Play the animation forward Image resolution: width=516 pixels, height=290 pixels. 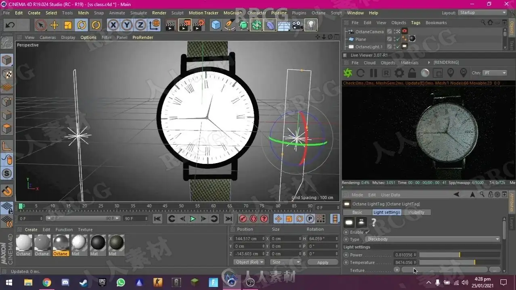193,219
